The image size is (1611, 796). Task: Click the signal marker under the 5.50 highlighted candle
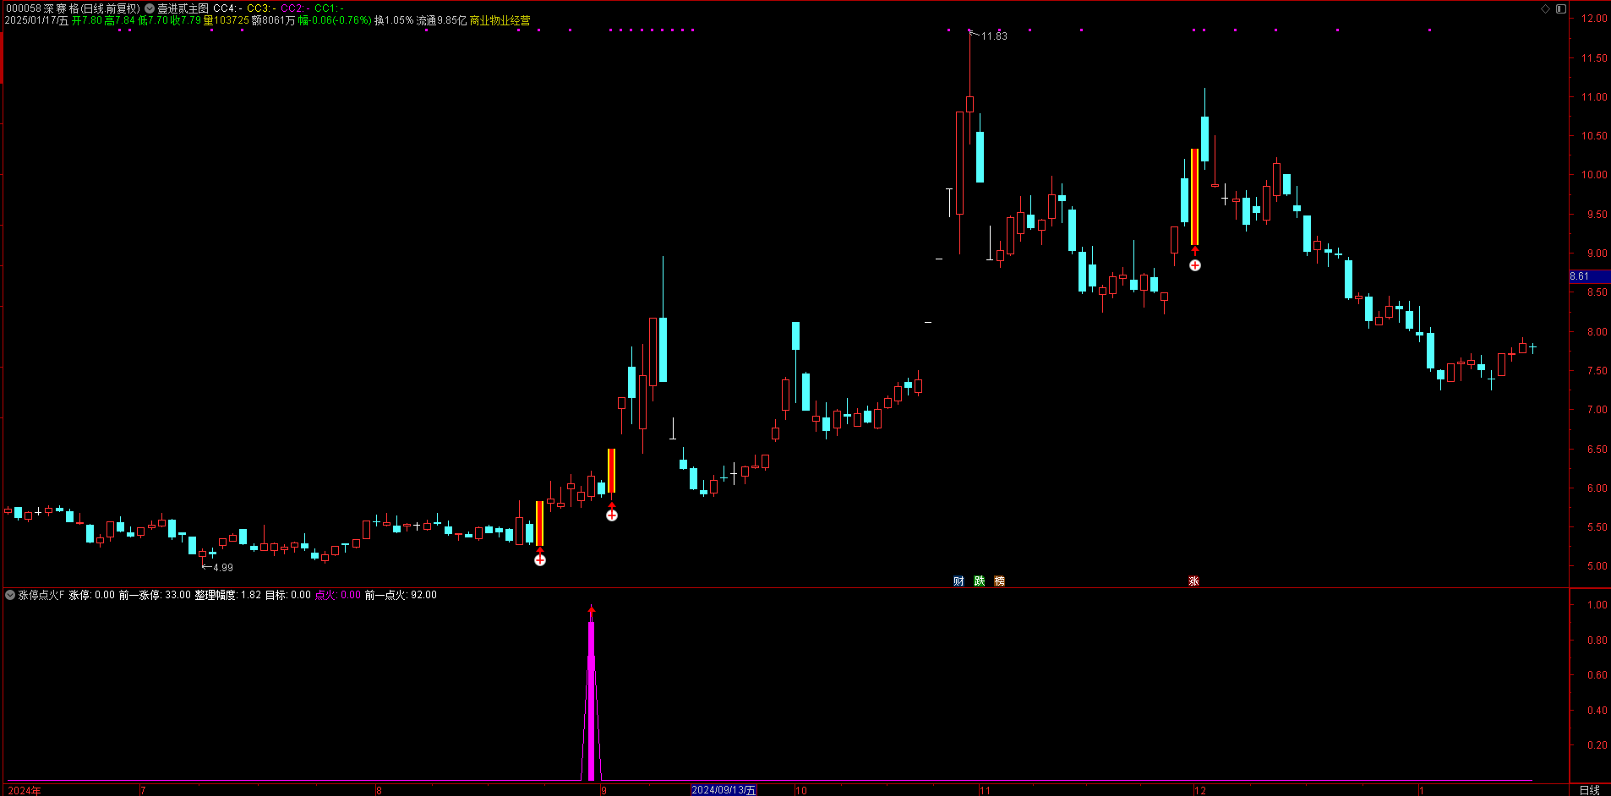click(540, 559)
